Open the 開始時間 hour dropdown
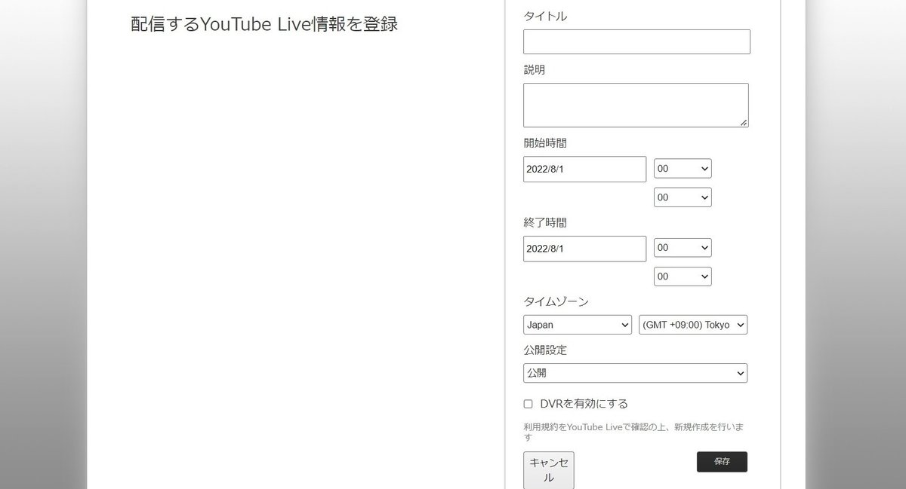The height and width of the screenshot is (489, 906). pyautogui.click(x=683, y=169)
